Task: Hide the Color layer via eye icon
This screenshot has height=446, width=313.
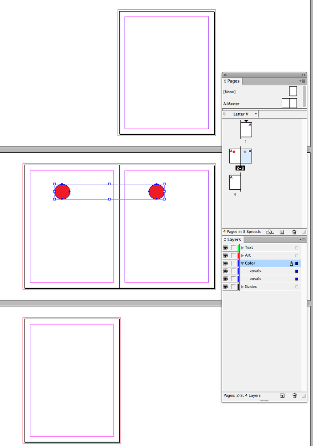Action: 226,263
